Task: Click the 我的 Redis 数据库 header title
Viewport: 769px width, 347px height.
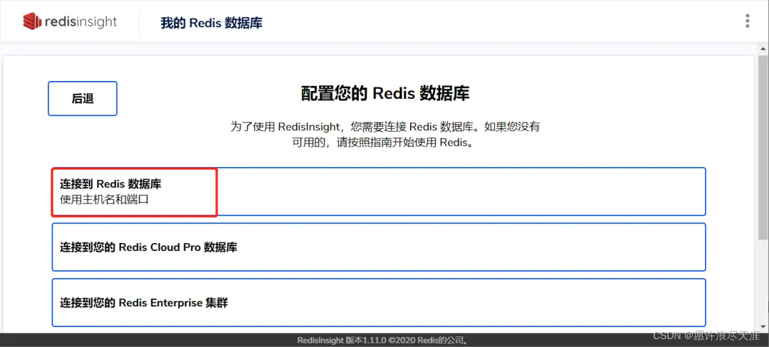Action: coord(211,23)
